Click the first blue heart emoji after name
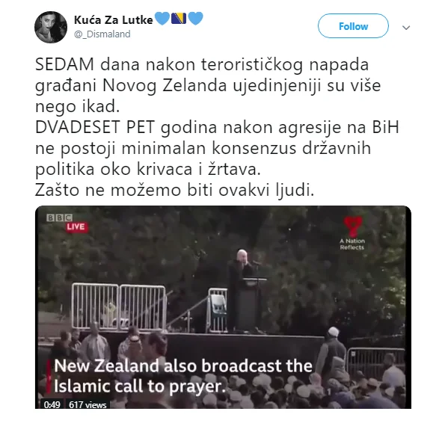This screenshot has width=448, height=432. (x=162, y=19)
